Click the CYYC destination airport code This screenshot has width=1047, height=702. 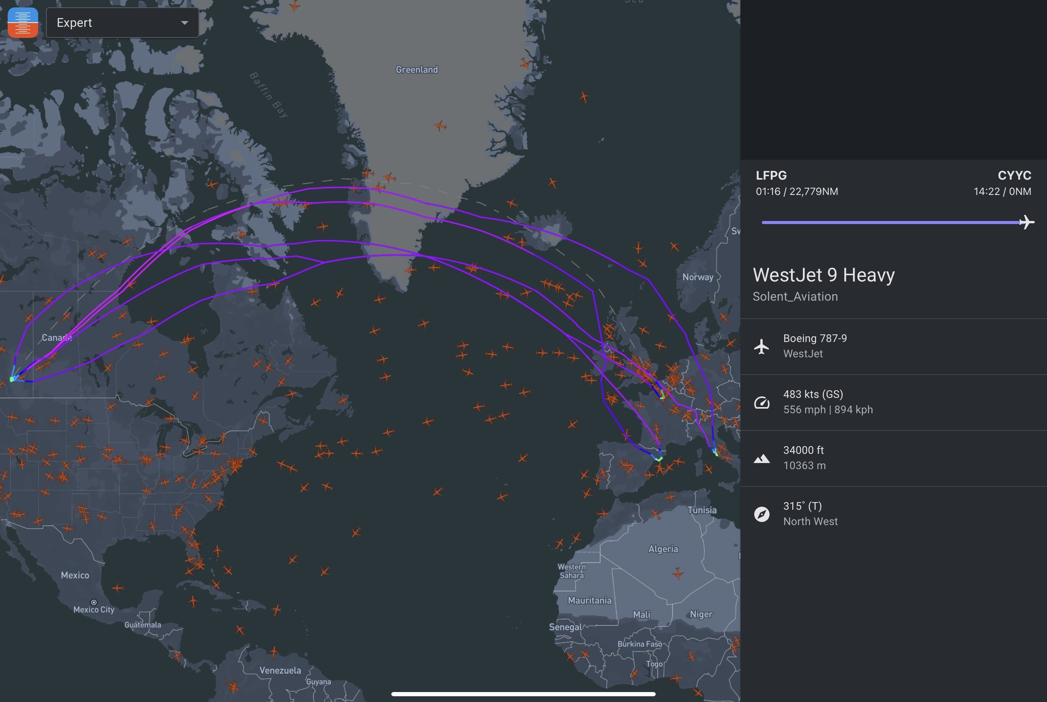[1014, 175]
